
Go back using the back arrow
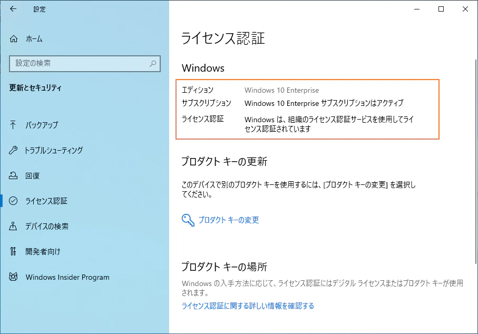coord(13,9)
